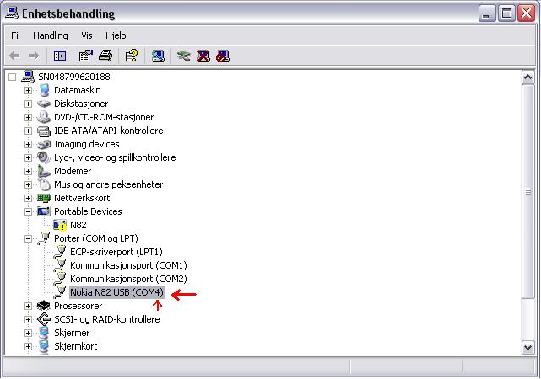Click the mouse icon for Mus og andre pekeenheter
The width and height of the screenshot is (541, 379).
[x=44, y=184]
